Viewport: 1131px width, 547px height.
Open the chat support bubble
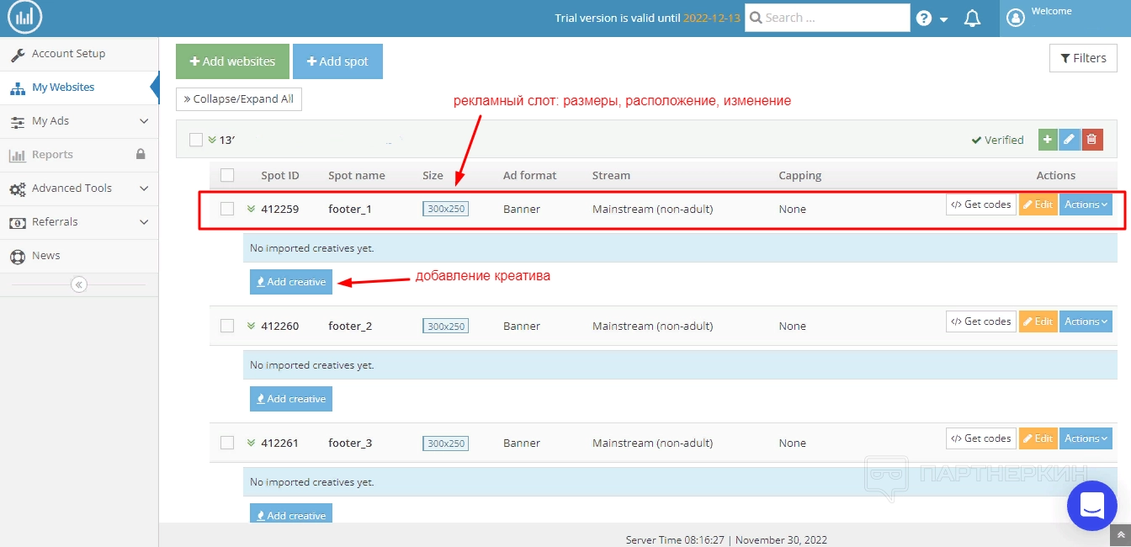click(x=1092, y=505)
